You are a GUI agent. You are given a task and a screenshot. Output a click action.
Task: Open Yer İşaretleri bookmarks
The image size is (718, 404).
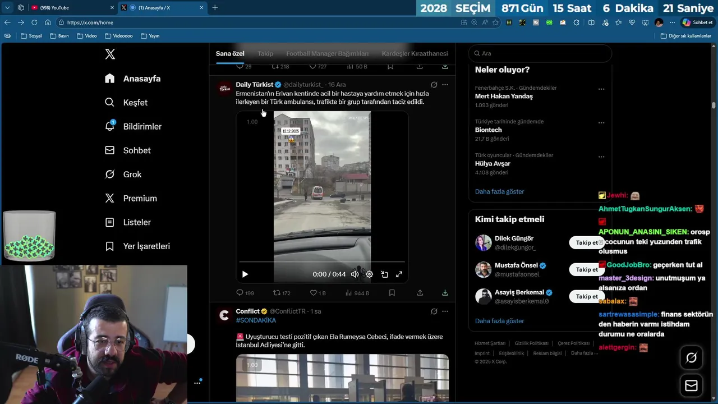click(x=137, y=246)
